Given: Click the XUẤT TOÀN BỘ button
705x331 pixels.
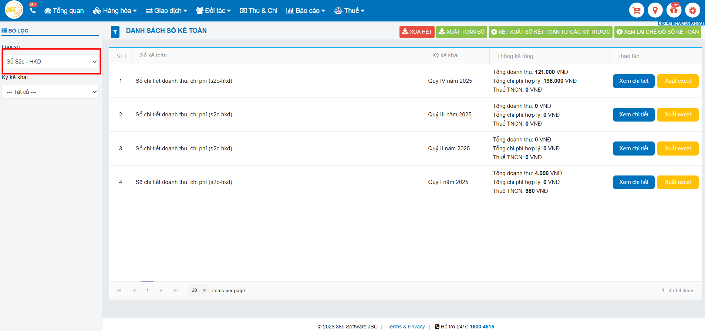Looking at the screenshot, I should tap(461, 32).
